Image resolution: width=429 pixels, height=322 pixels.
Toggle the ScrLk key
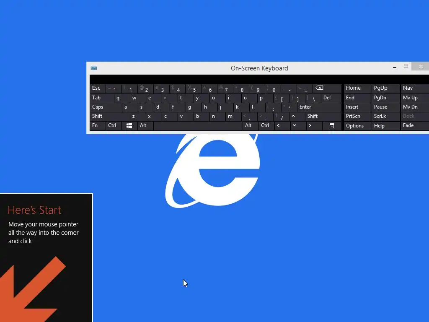tap(385, 117)
